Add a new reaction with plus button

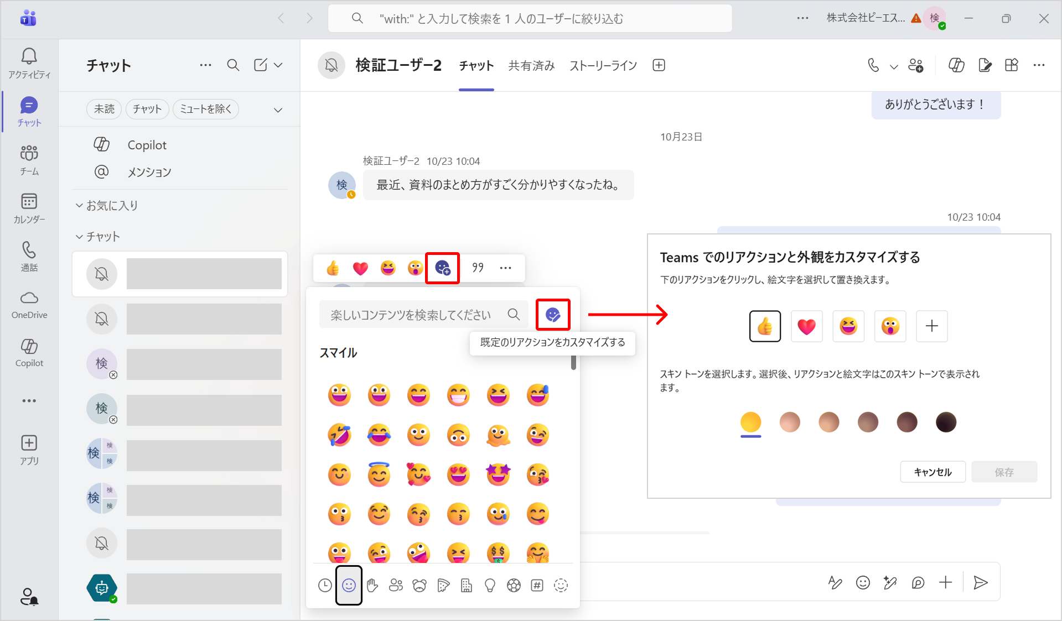(931, 326)
